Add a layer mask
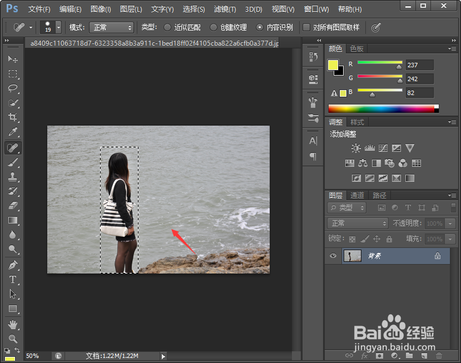The image size is (461, 363). point(380,356)
